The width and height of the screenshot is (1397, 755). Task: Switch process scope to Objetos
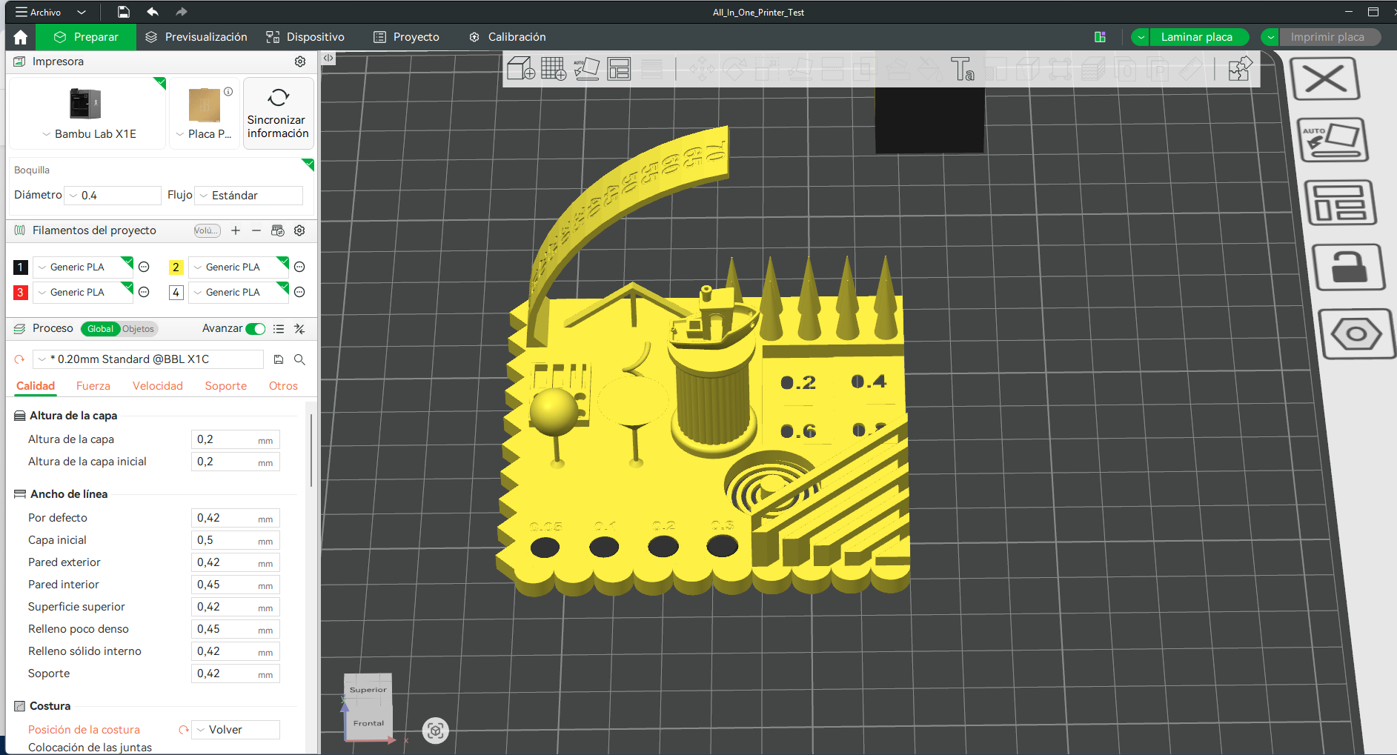[x=139, y=329]
